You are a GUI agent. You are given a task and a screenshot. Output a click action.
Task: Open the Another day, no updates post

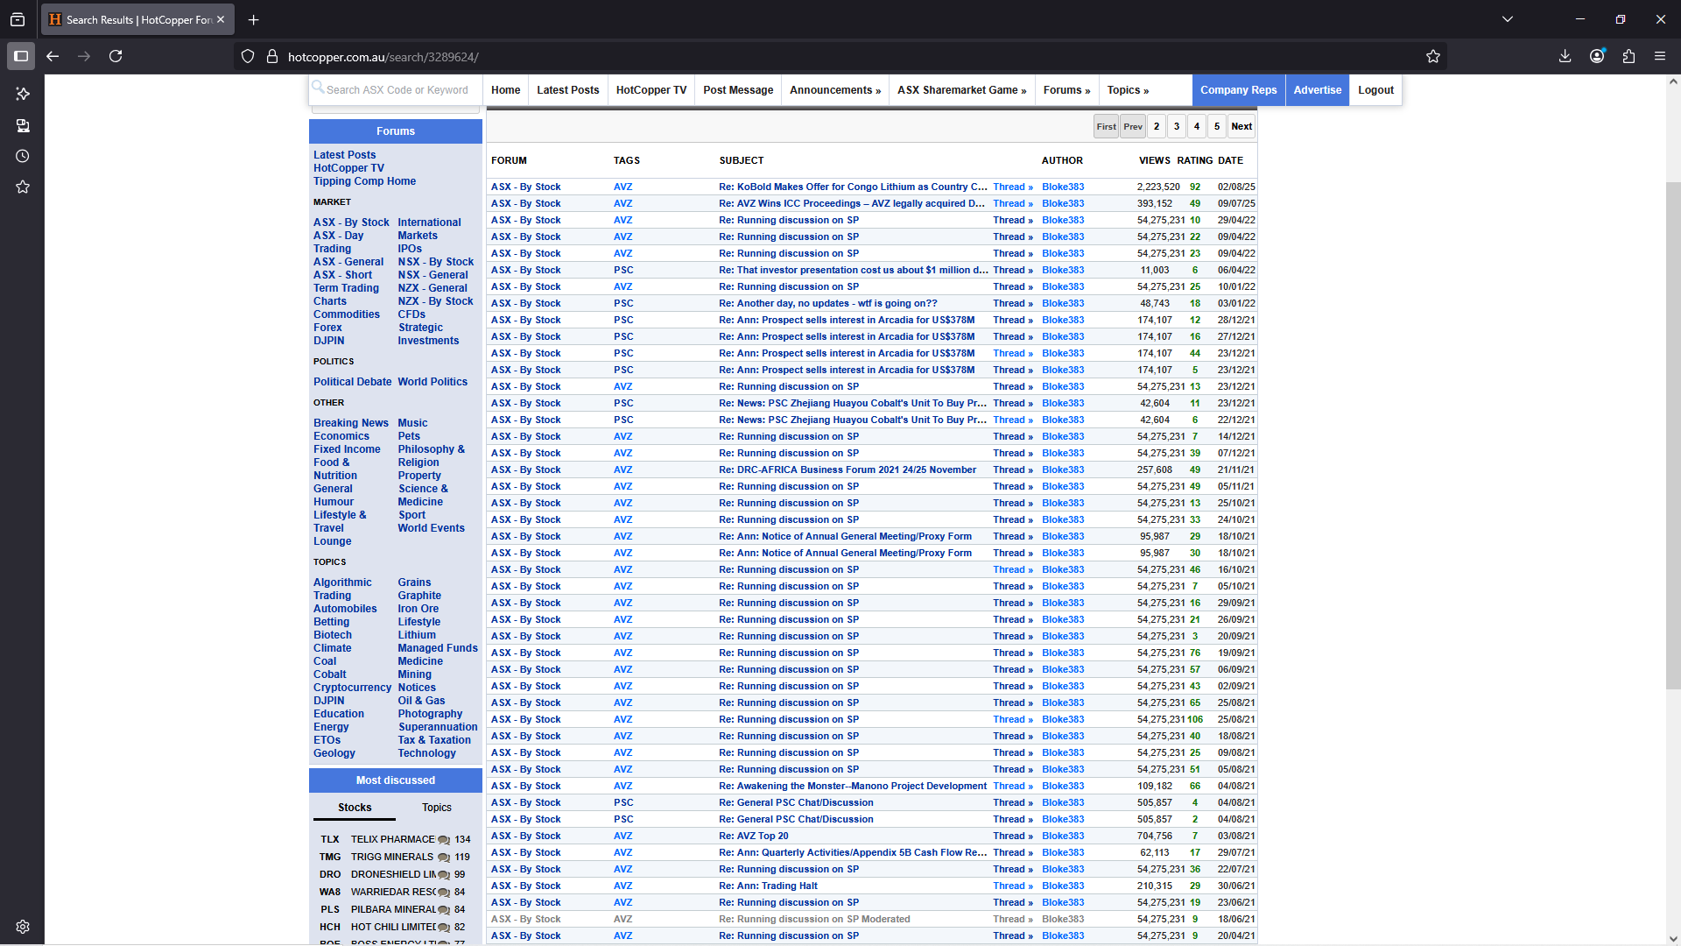[x=827, y=303]
